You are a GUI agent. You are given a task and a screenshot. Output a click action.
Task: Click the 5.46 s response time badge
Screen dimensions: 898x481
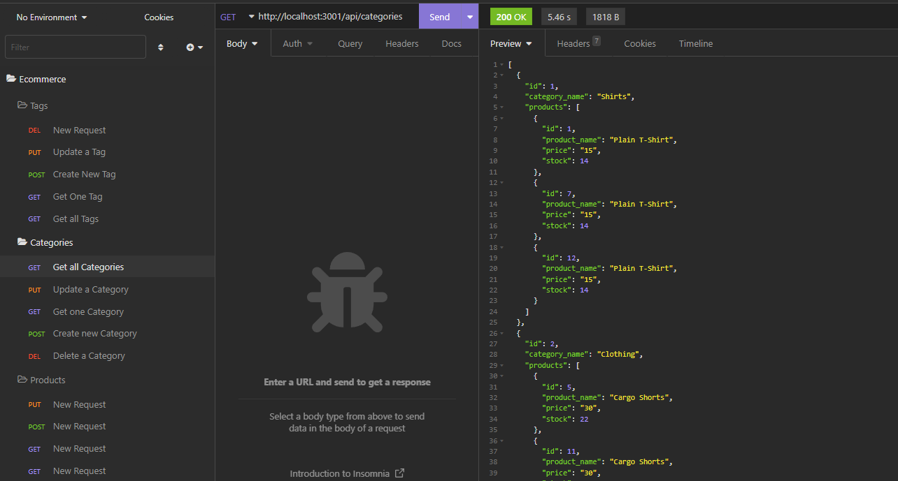coord(559,16)
